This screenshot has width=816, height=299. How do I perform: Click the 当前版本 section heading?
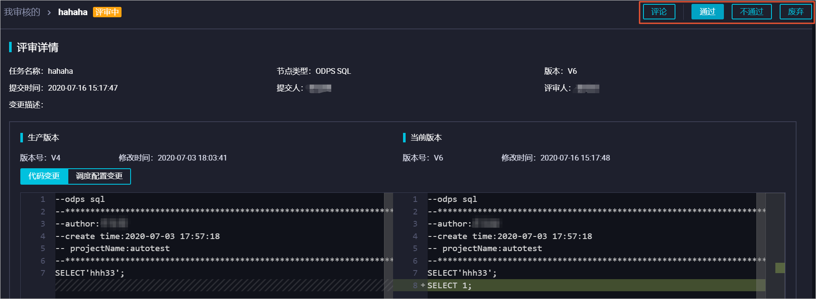pos(426,138)
